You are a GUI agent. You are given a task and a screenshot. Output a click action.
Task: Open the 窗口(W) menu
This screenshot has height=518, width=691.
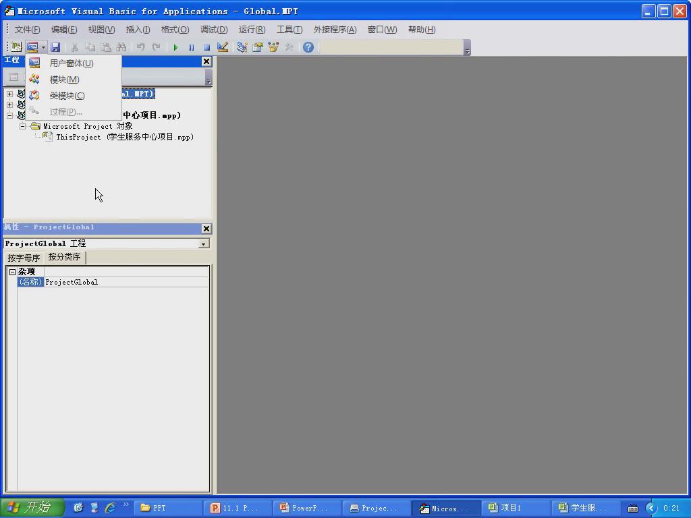(382, 30)
